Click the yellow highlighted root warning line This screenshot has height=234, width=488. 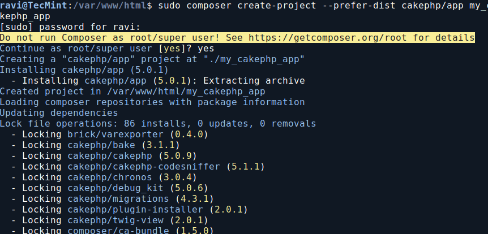(237, 38)
